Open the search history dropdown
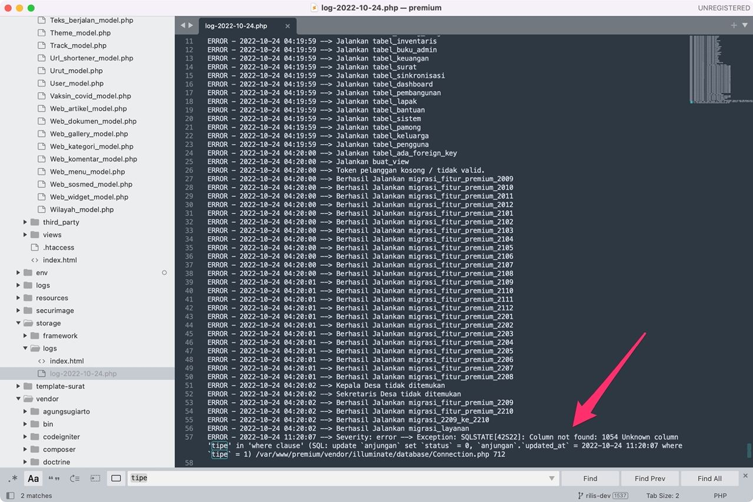Screen dimensions: 753x502 [552, 478]
